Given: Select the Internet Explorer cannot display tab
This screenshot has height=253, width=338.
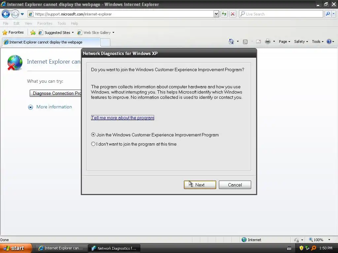Looking at the screenshot, I should [51, 42].
